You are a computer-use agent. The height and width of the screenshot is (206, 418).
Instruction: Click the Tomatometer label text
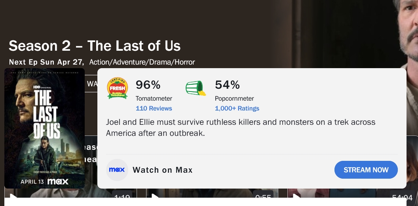click(x=154, y=99)
